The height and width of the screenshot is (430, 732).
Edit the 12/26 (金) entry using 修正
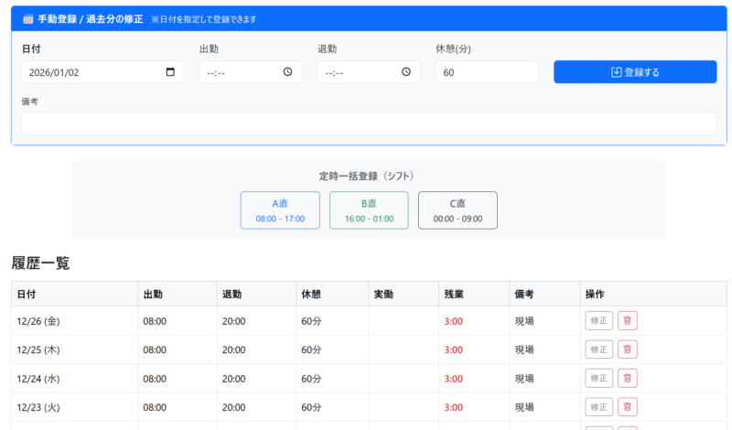pyautogui.click(x=599, y=321)
